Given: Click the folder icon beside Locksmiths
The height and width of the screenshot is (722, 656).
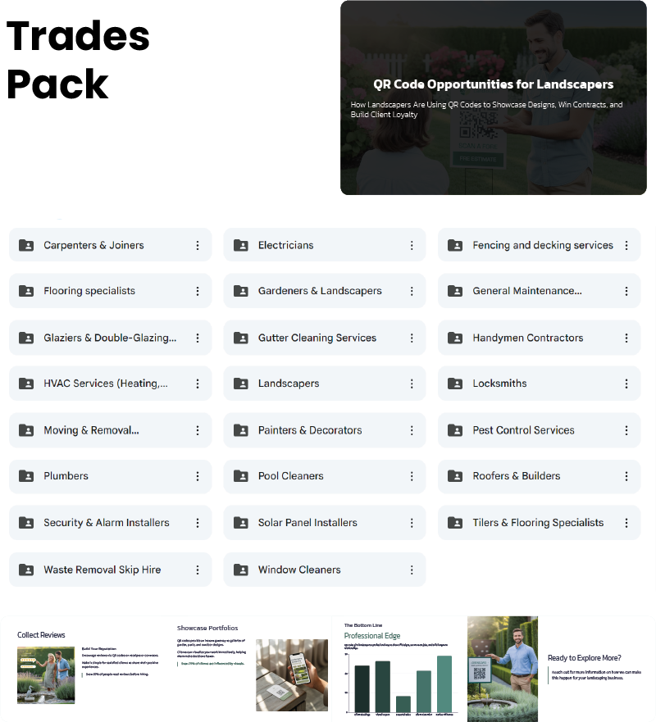Looking at the screenshot, I should (455, 384).
